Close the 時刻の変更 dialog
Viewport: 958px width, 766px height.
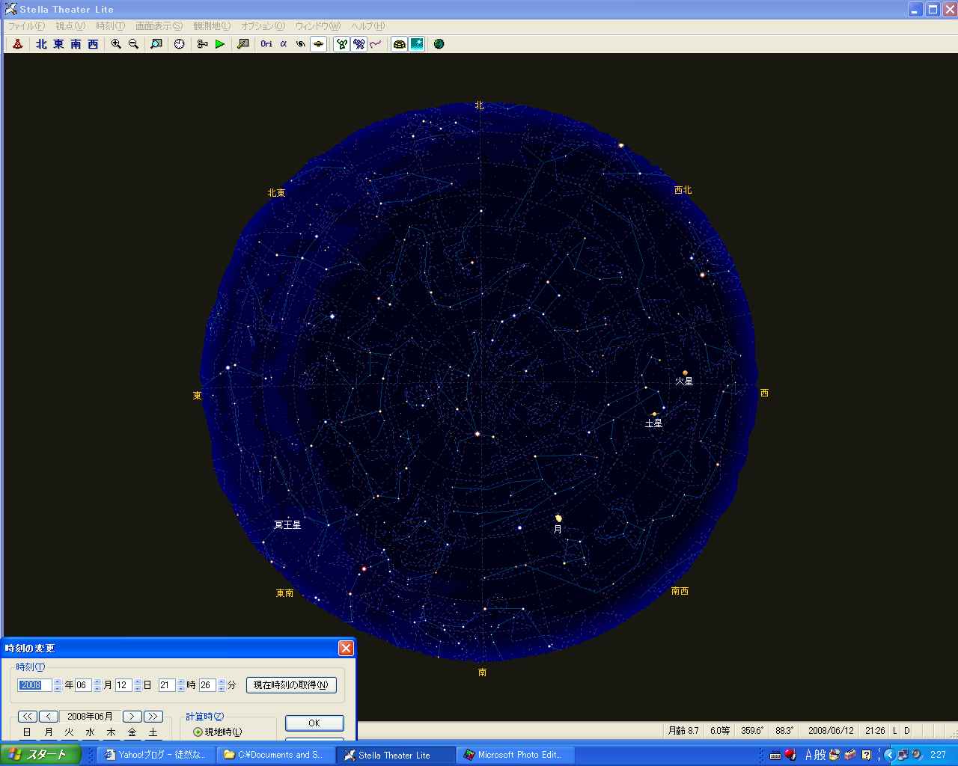tap(346, 648)
